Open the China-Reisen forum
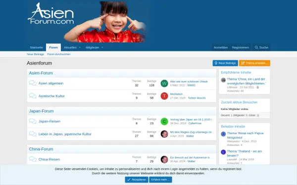 click(x=49, y=159)
